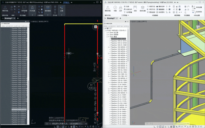The height and width of the screenshot is (128, 205).
Task: Expand Pipeline 150-CWR node
Action: click(x=109, y=74)
